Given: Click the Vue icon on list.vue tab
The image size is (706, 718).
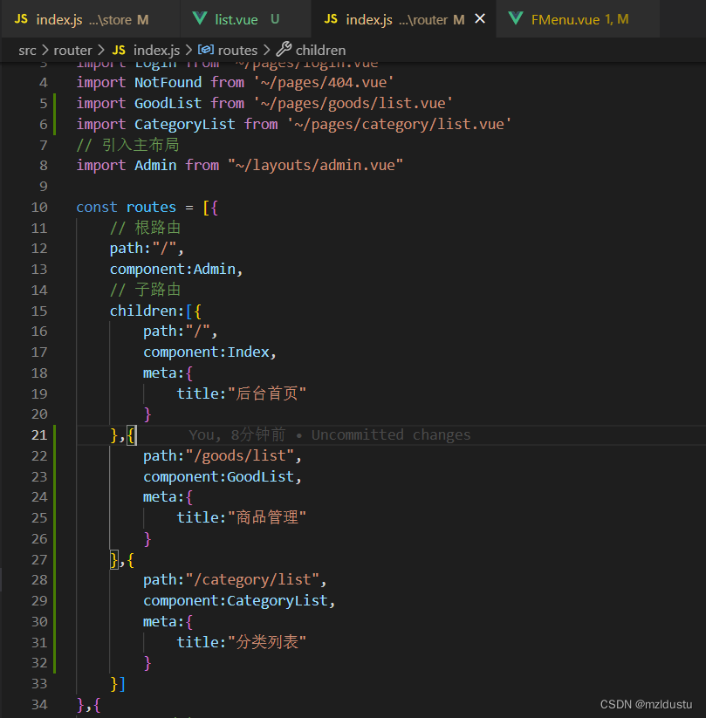Looking at the screenshot, I should [x=200, y=19].
